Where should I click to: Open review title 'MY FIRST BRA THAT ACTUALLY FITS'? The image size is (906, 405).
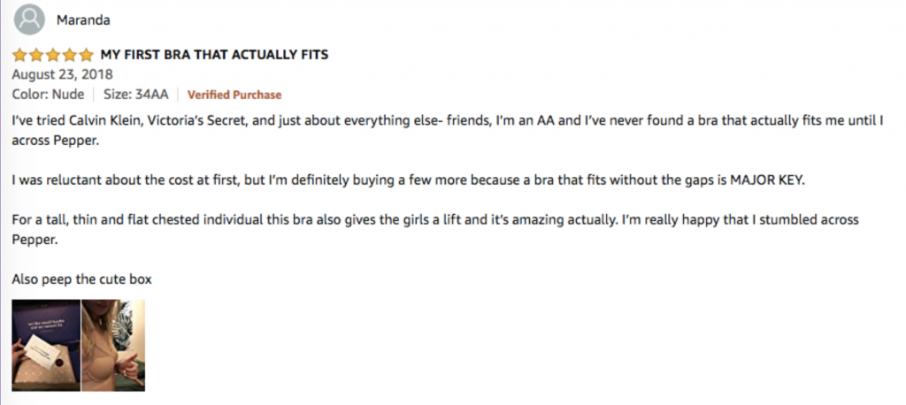tap(215, 55)
